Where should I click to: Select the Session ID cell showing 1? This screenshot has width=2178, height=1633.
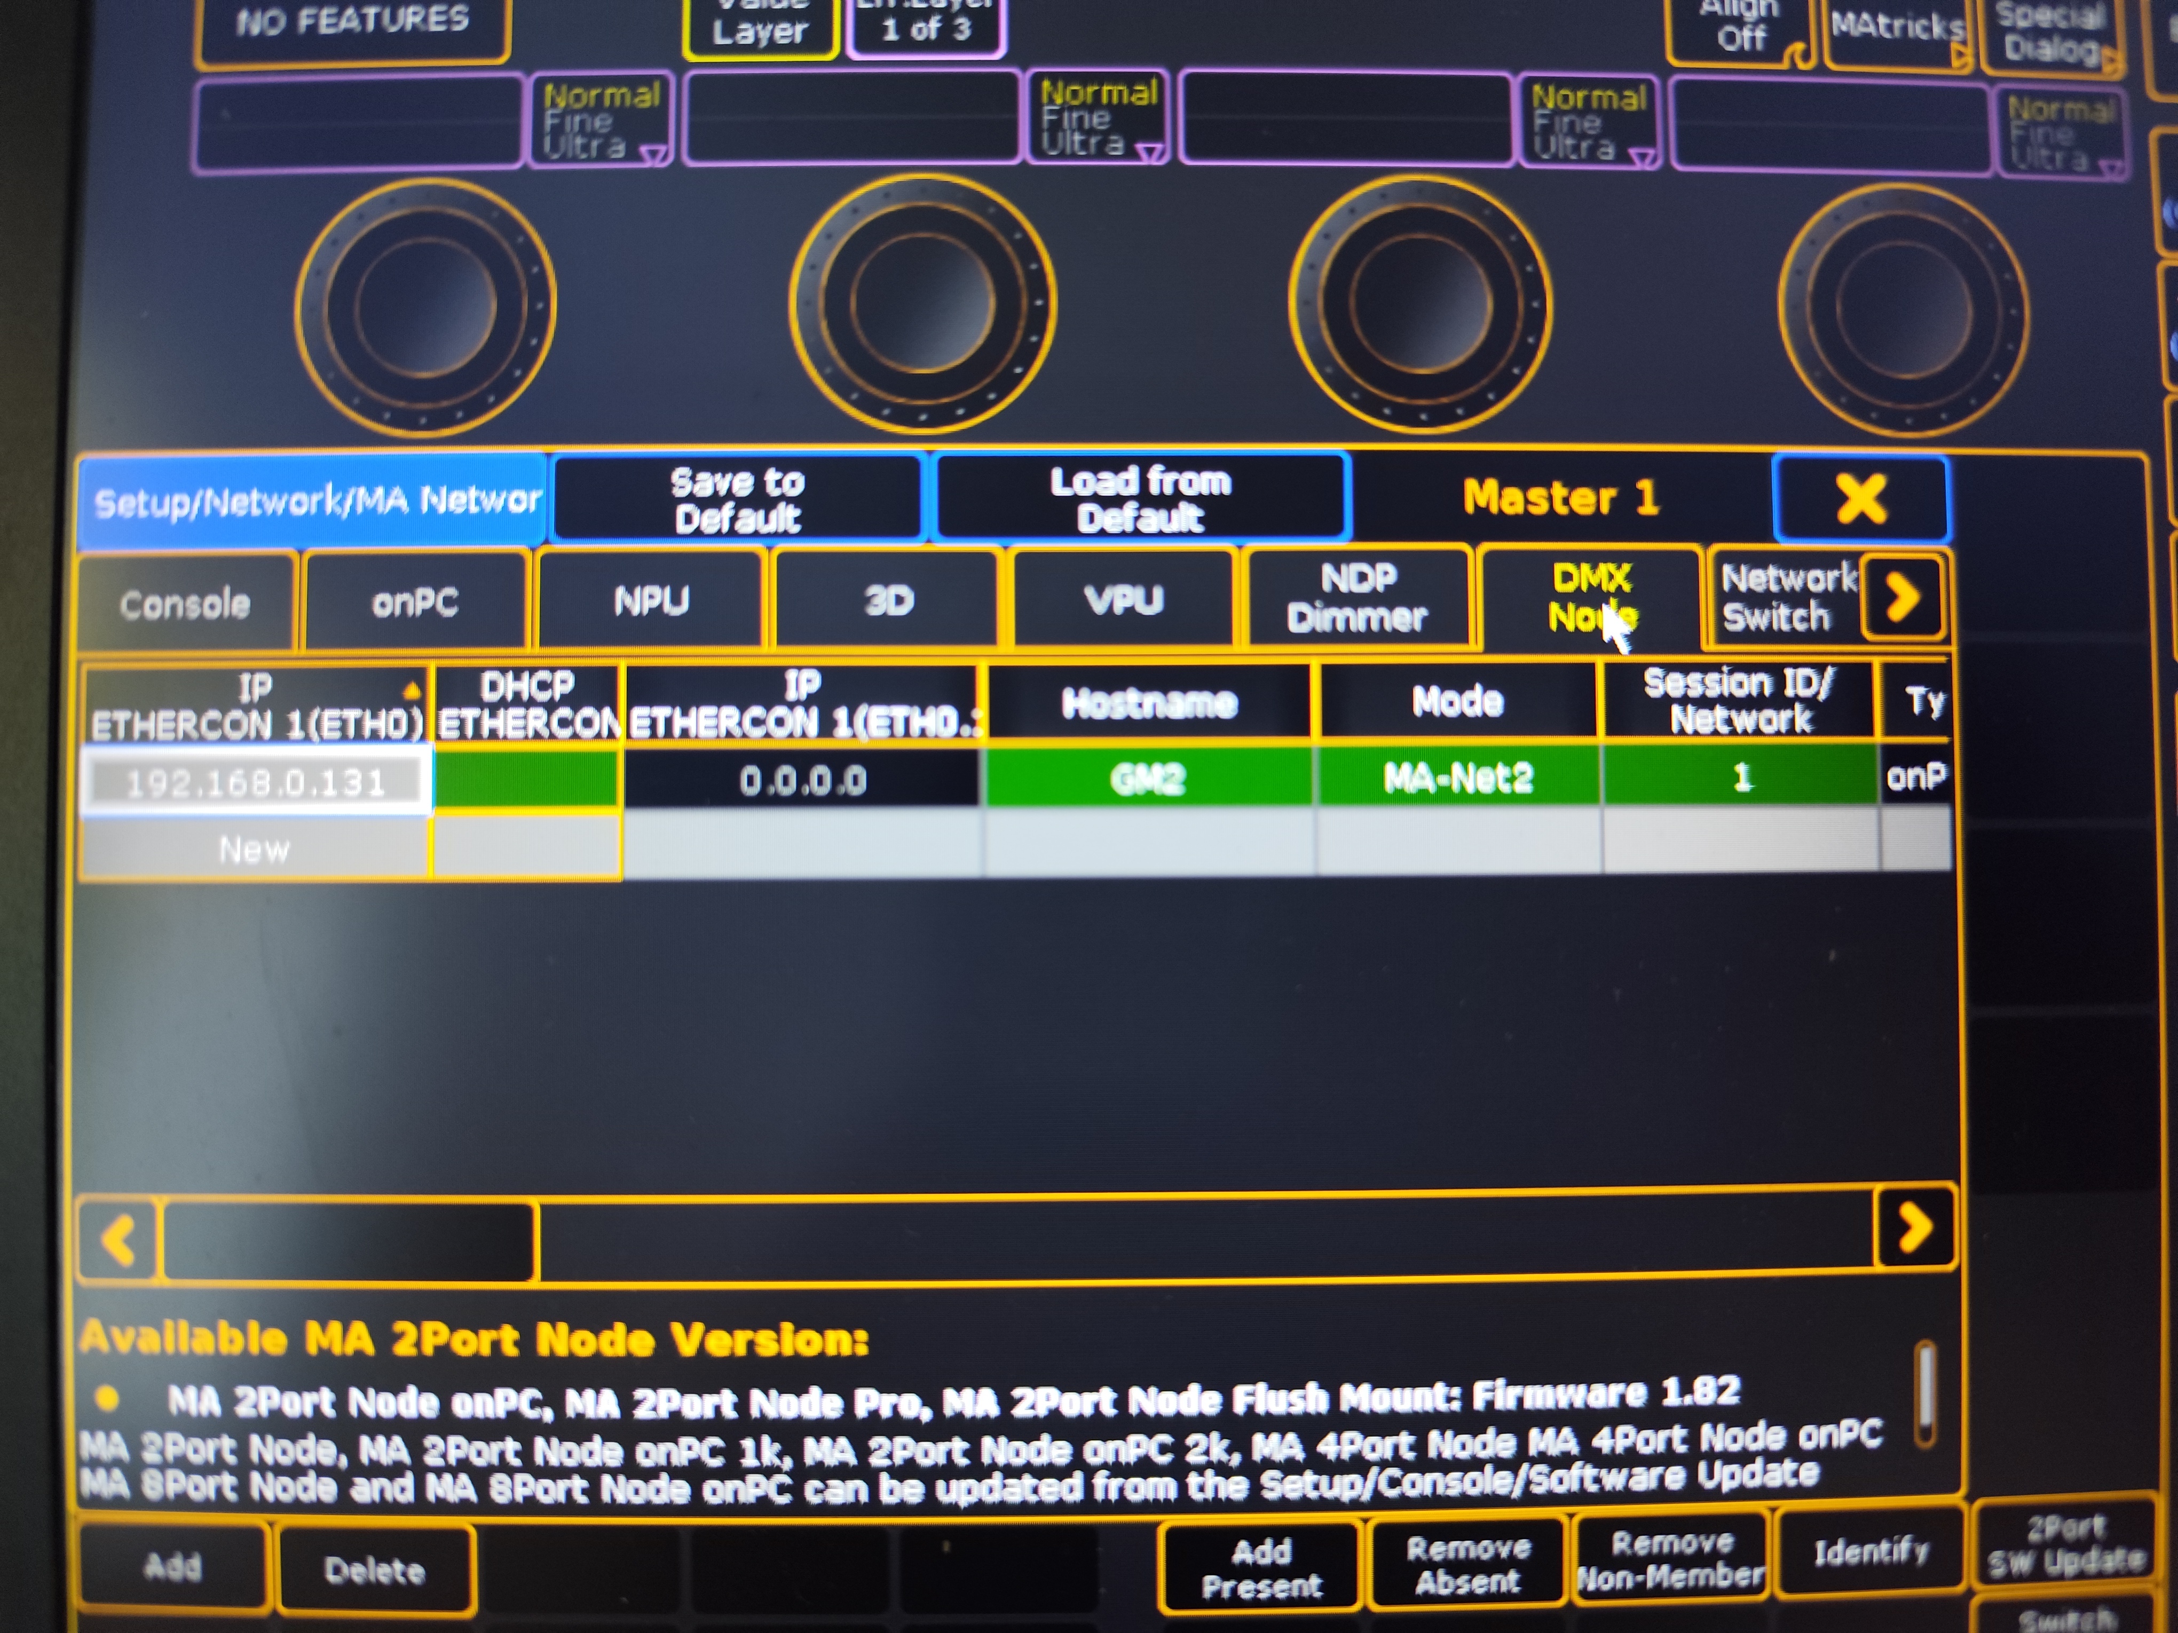tap(1741, 776)
